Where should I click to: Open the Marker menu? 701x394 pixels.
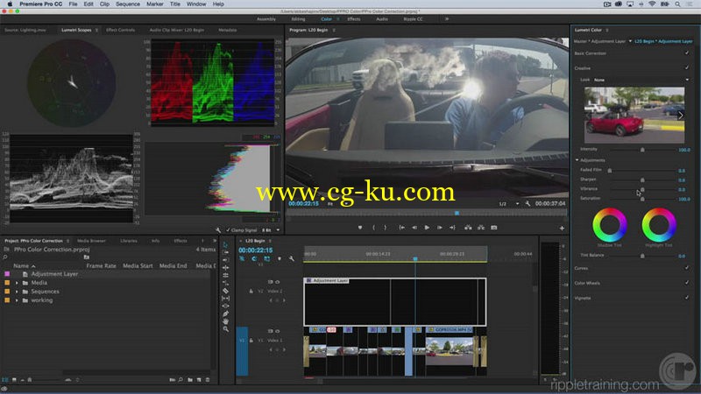tap(155, 4)
